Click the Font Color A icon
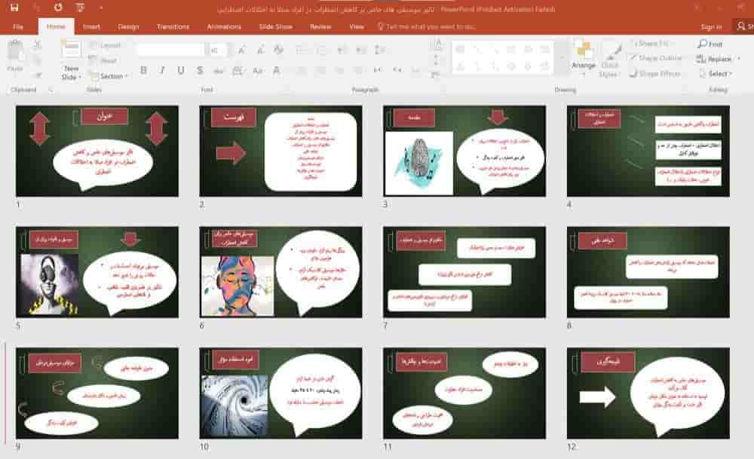The image size is (754, 459). click(277, 71)
